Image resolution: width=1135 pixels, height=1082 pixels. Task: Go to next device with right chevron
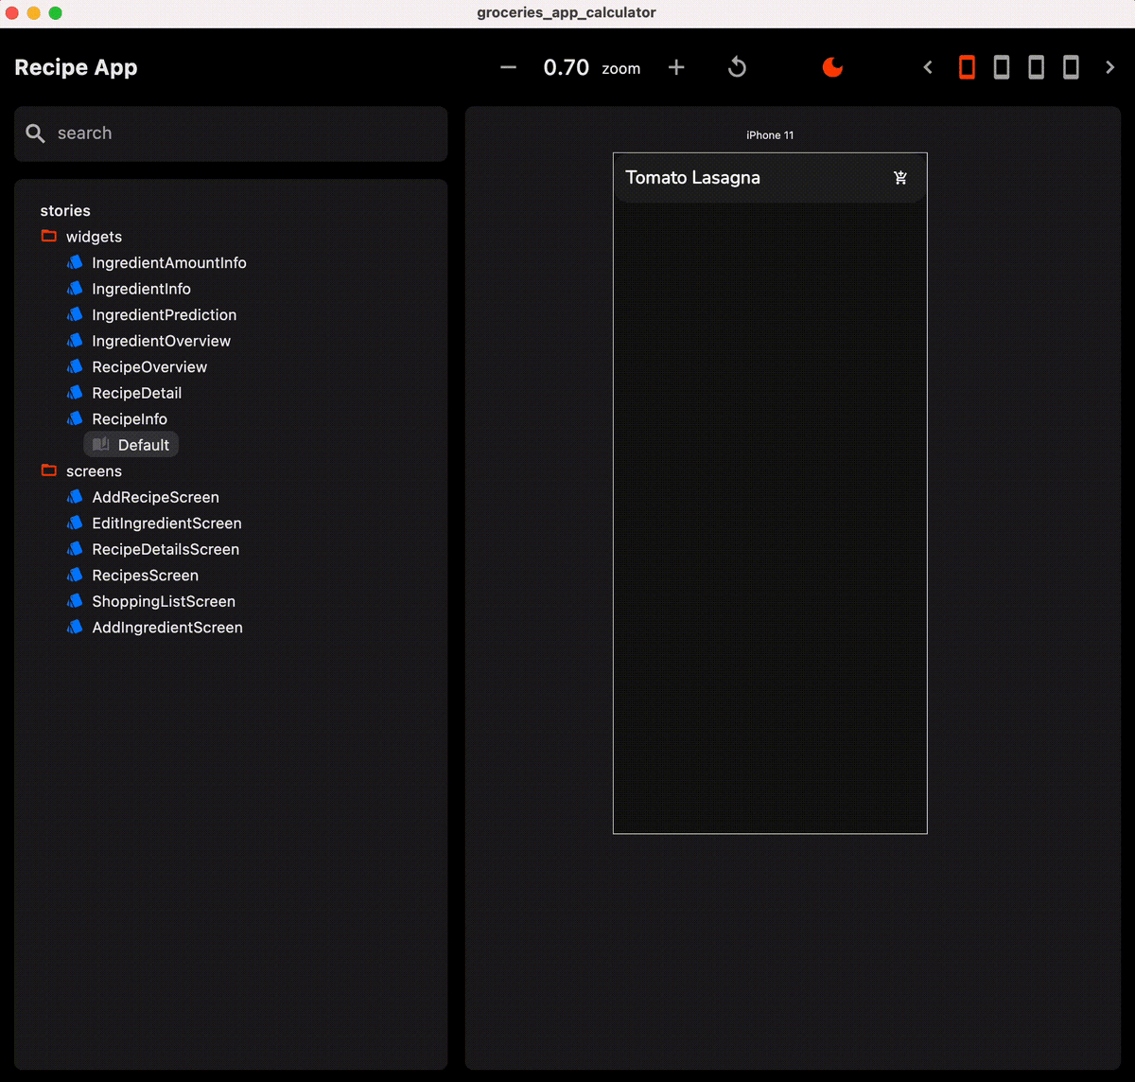click(1109, 67)
